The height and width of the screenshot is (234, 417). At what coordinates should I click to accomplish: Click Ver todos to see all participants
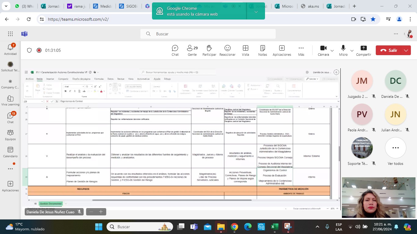click(x=395, y=151)
